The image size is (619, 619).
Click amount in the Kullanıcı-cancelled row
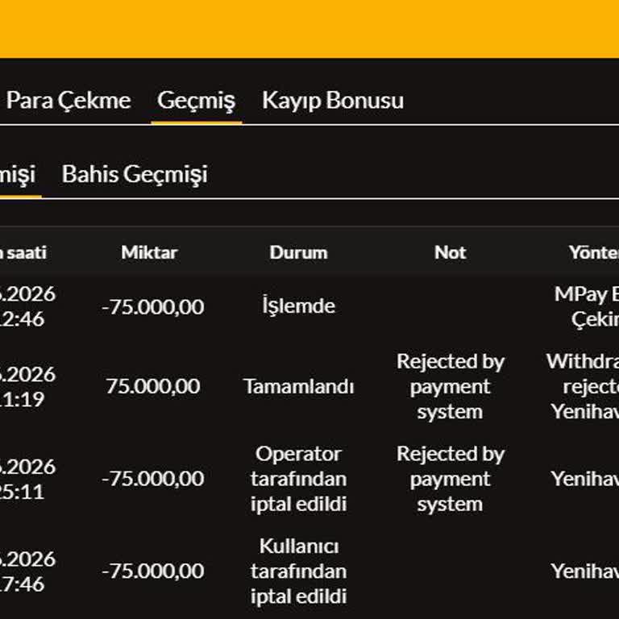[x=153, y=571]
